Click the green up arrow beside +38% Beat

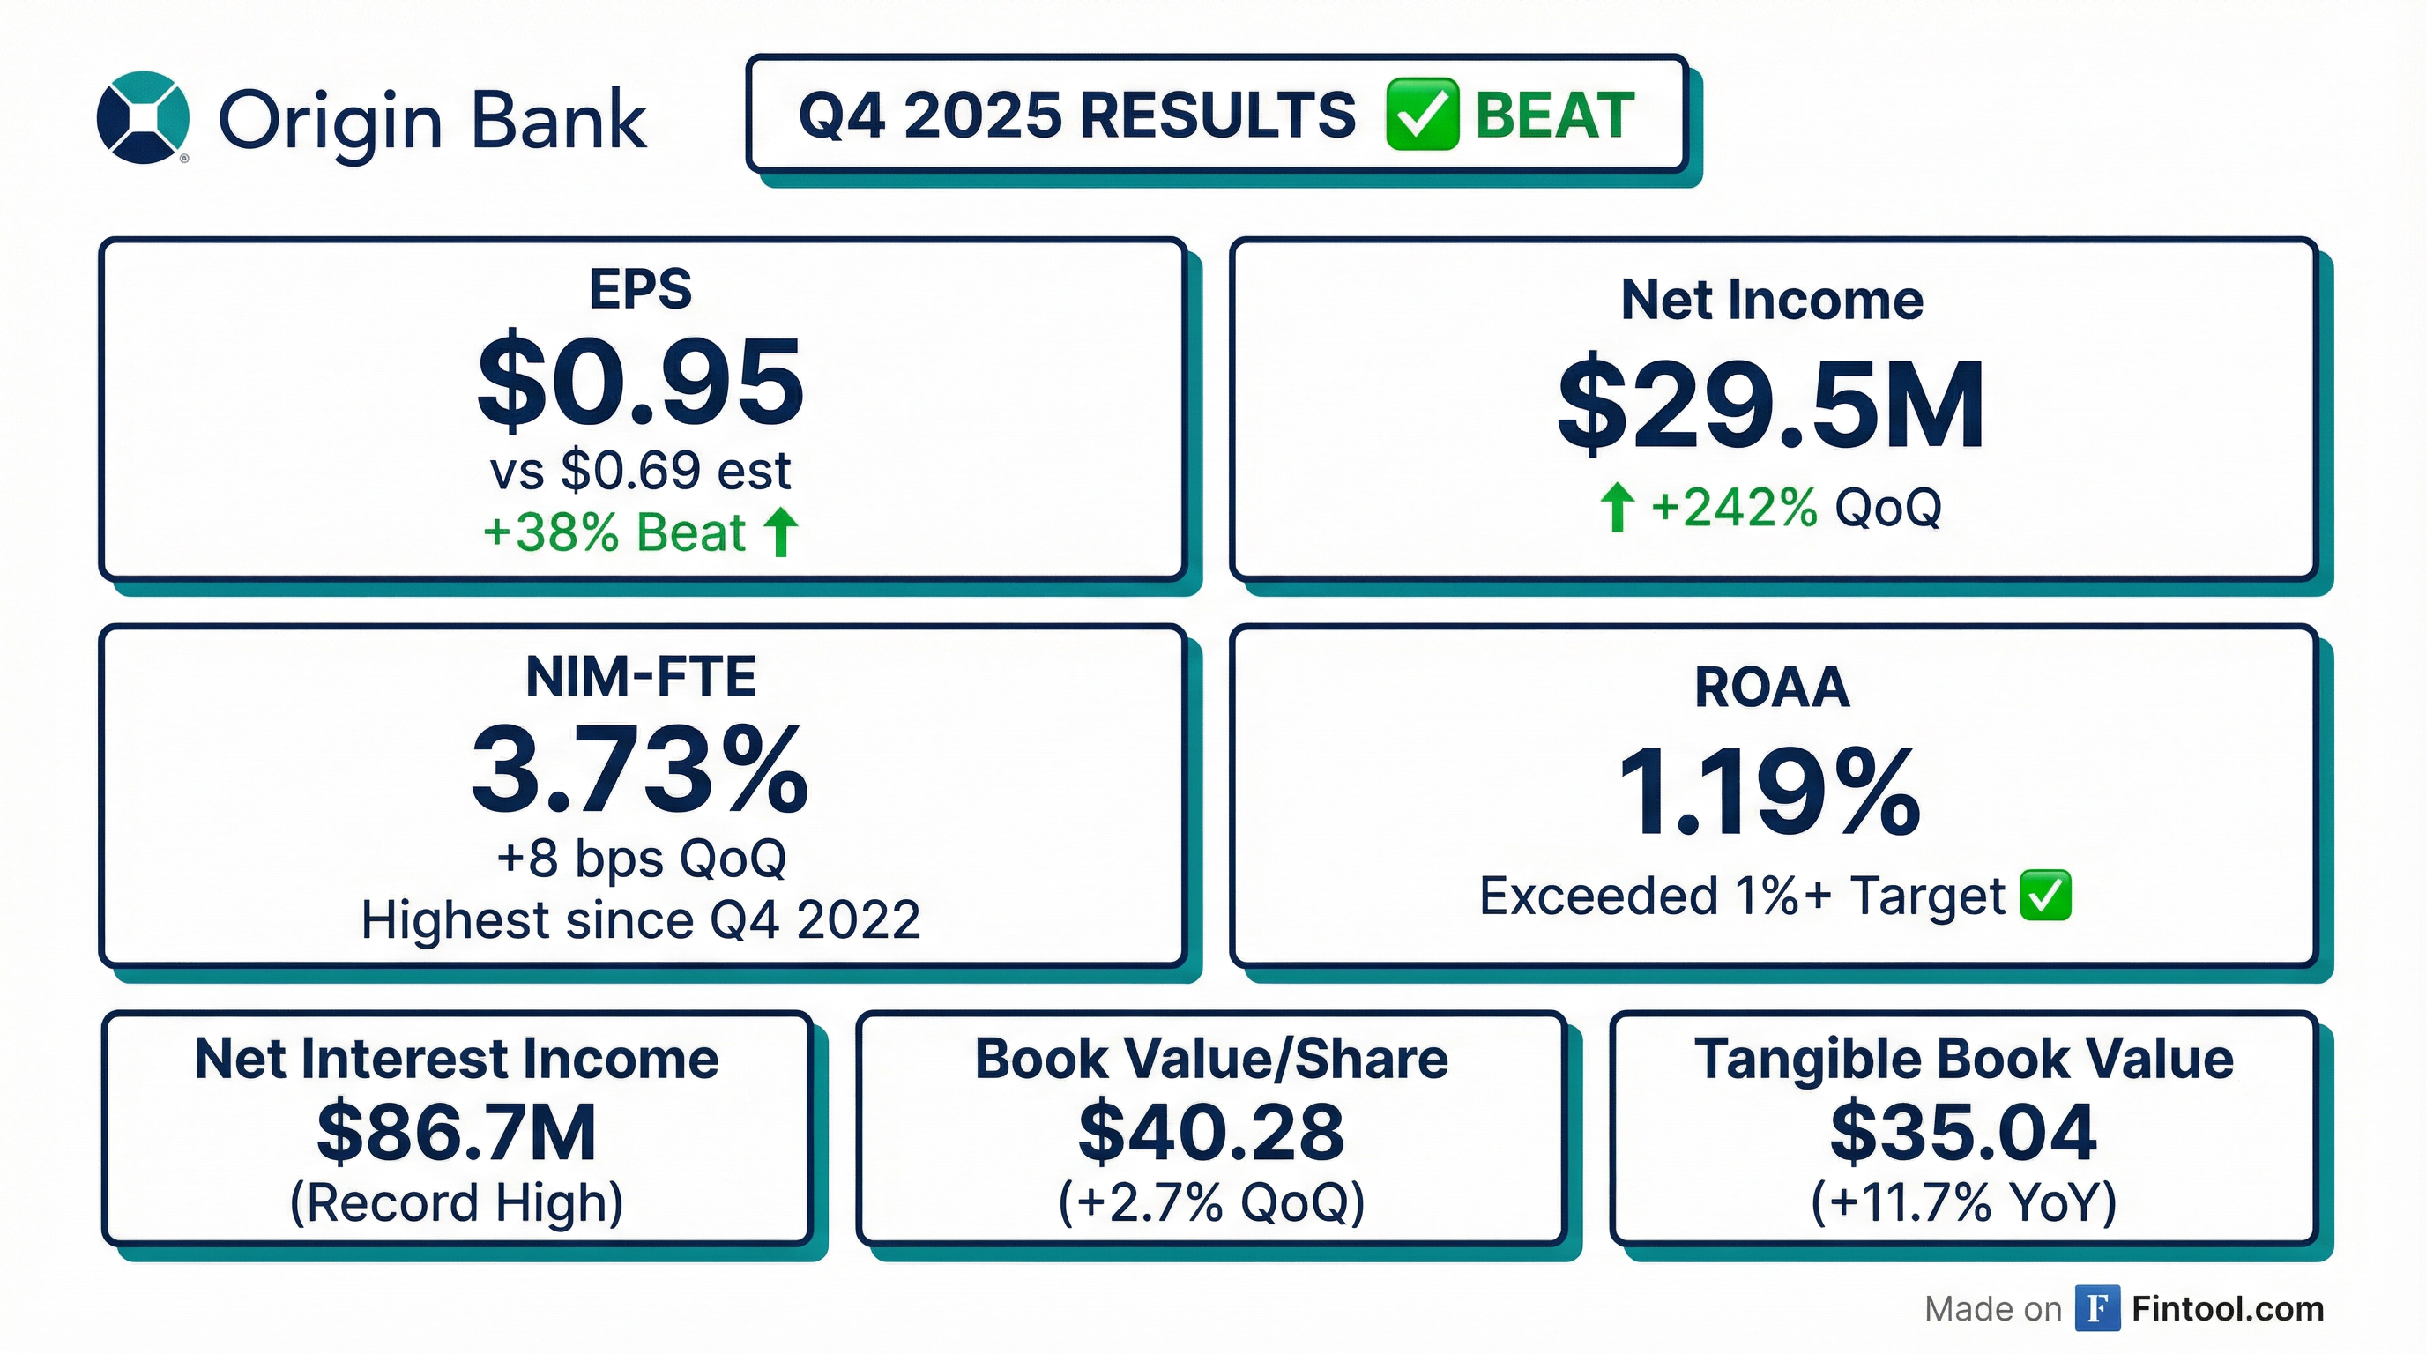coord(781,532)
